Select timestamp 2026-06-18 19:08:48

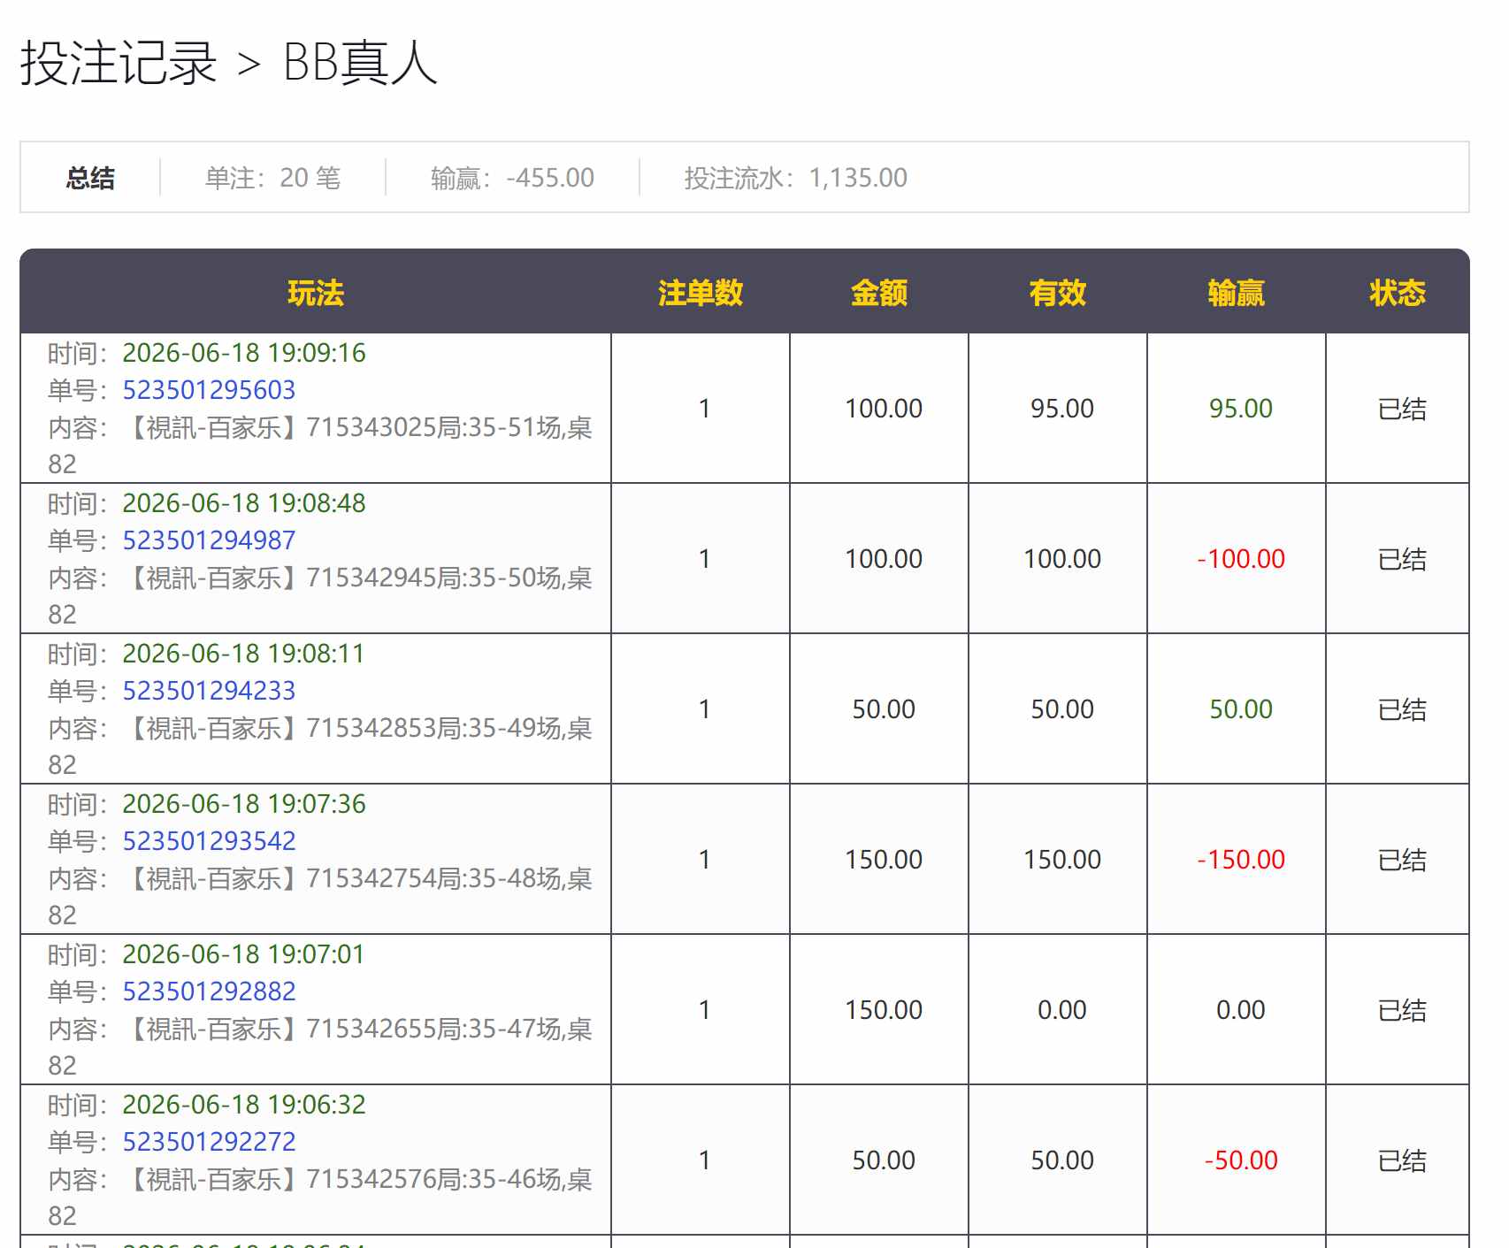coord(244,503)
